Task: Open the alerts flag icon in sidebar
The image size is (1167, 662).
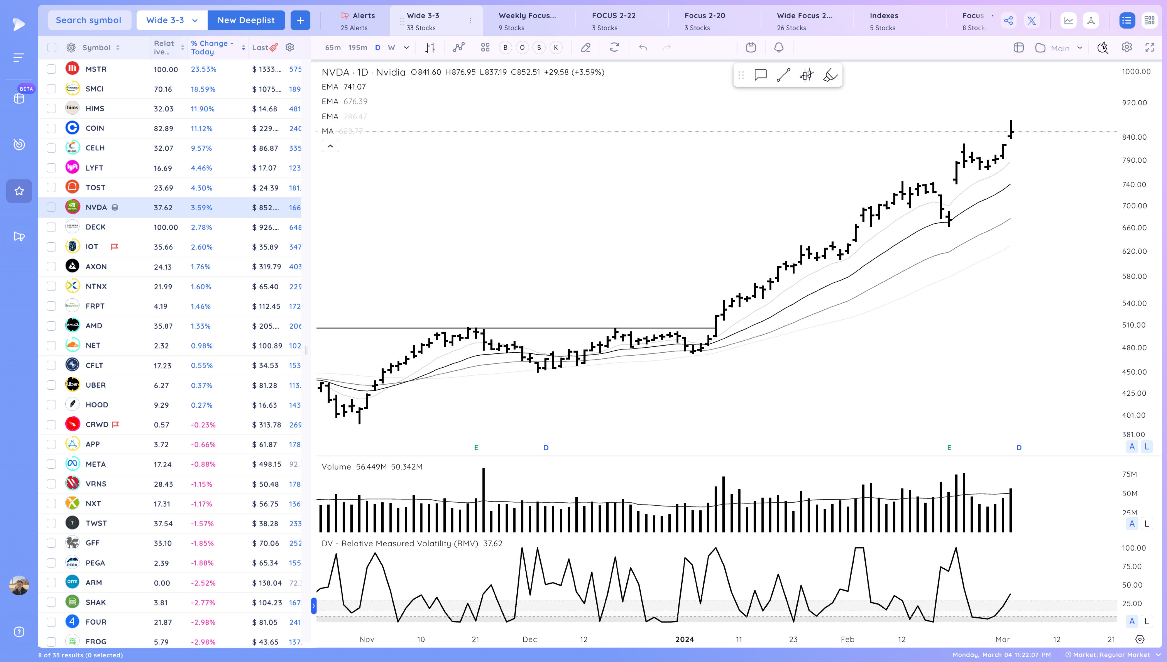Action: (19, 237)
